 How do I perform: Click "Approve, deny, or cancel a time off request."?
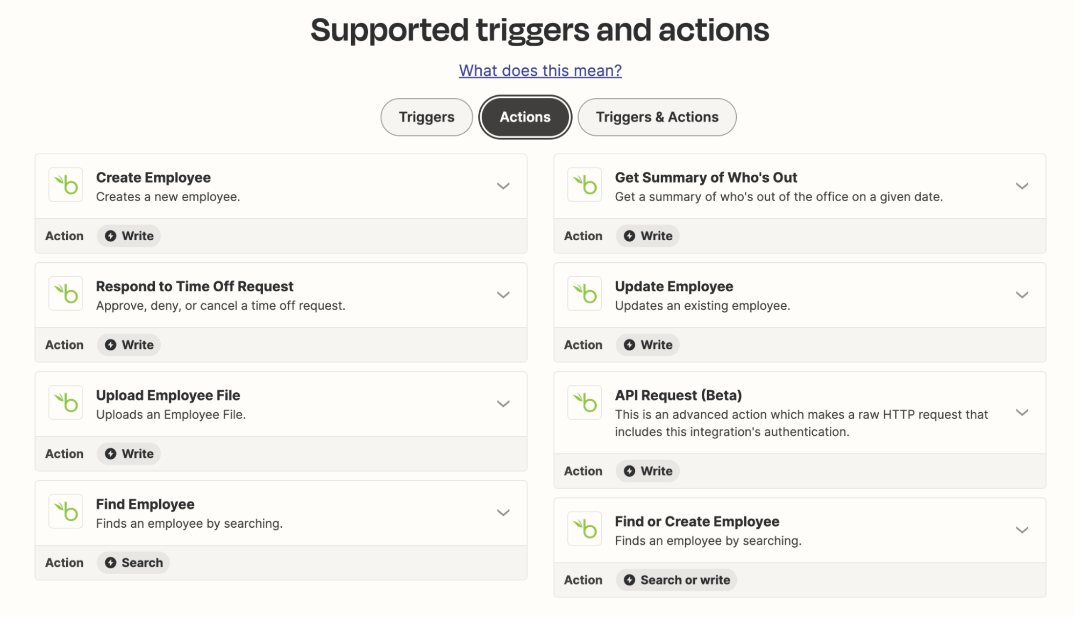click(x=220, y=306)
